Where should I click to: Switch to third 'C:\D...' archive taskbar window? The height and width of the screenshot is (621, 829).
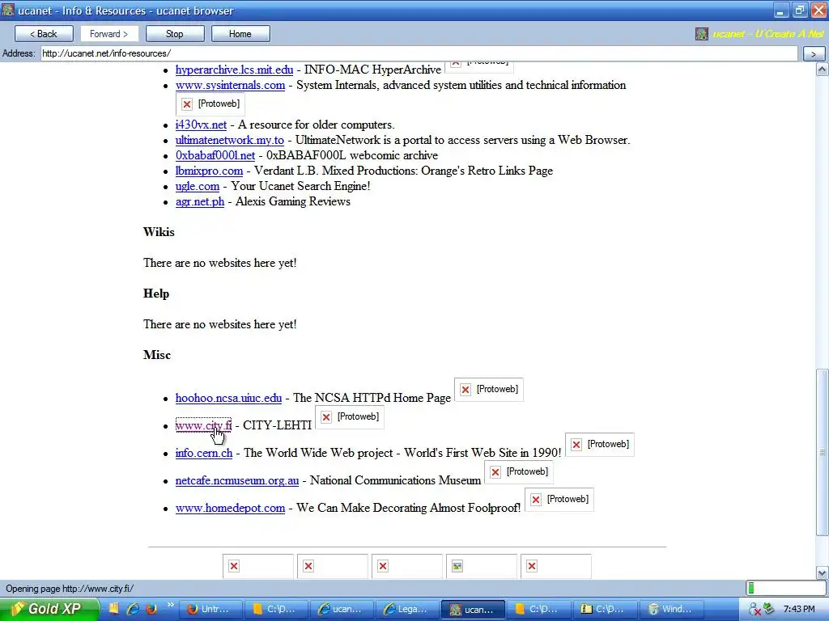pos(605,609)
